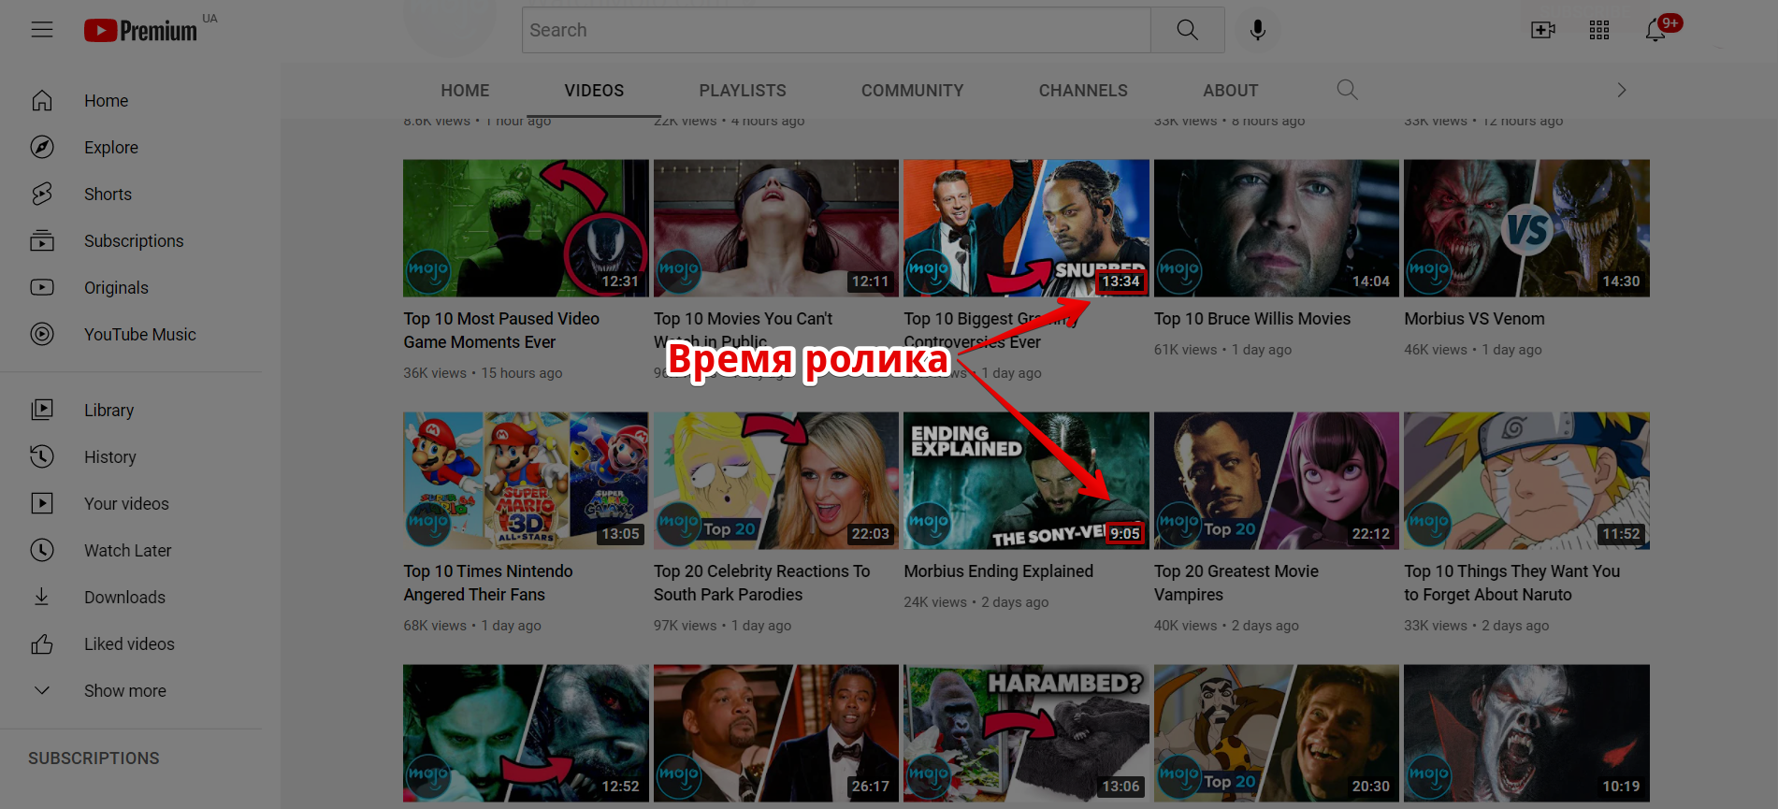Image resolution: width=1778 pixels, height=809 pixels.
Task: Click title Top 10 Times Nintendo Angered Their Fans
Action: pos(488,583)
